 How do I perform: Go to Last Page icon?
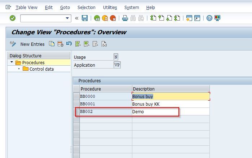coord(177,18)
